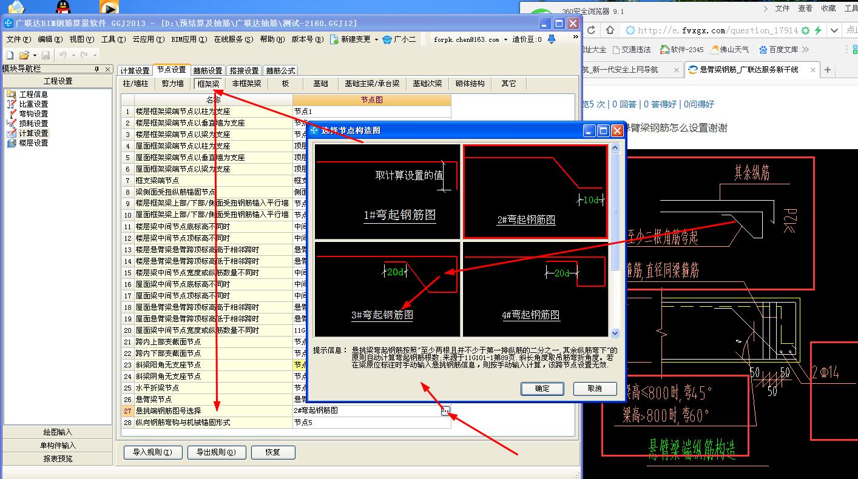Click the 导出规则(O) button
The height and width of the screenshot is (479, 858).
217,452
